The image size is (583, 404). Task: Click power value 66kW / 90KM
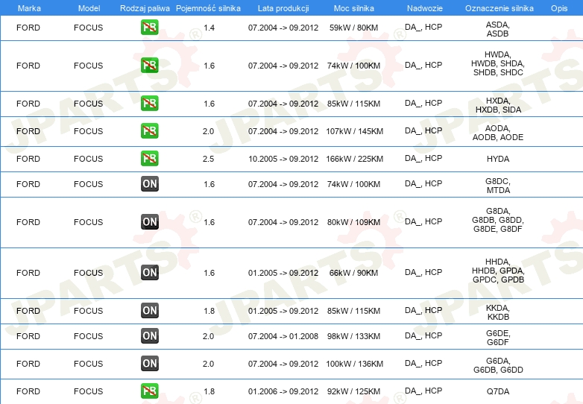[x=353, y=273]
